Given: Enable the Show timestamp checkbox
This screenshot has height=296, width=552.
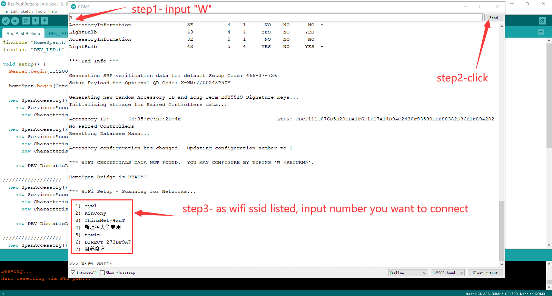Looking at the screenshot, I should (x=102, y=273).
